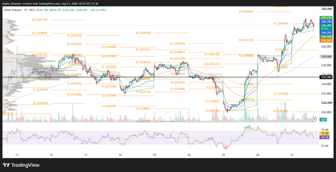Click the date label 21 on time axis
The width and height of the screenshot is (336, 172).
(292, 154)
